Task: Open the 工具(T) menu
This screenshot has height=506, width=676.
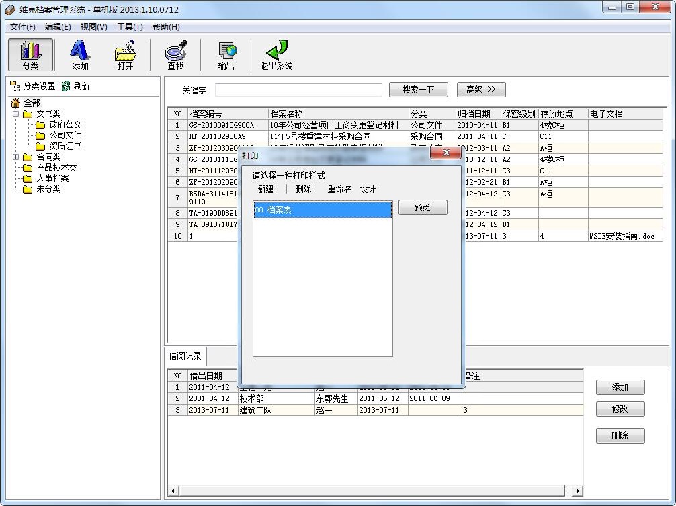Action: coord(130,27)
